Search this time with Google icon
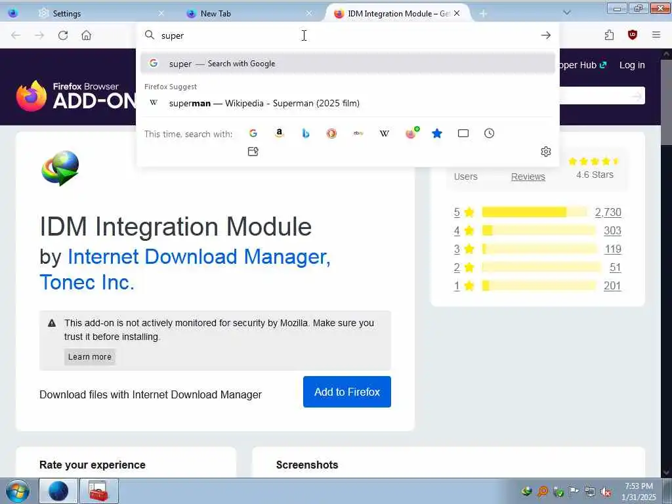 click(253, 133)
